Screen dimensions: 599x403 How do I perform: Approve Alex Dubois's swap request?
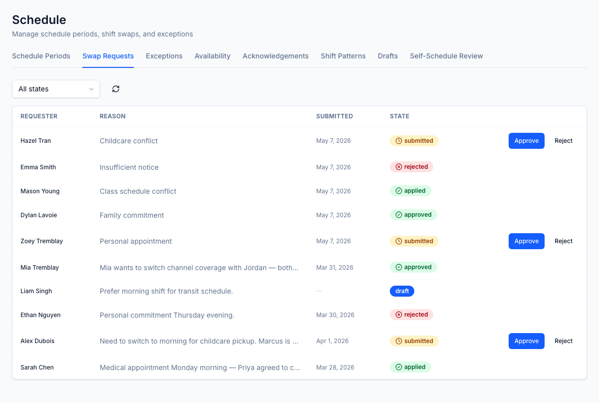(527, 341)
